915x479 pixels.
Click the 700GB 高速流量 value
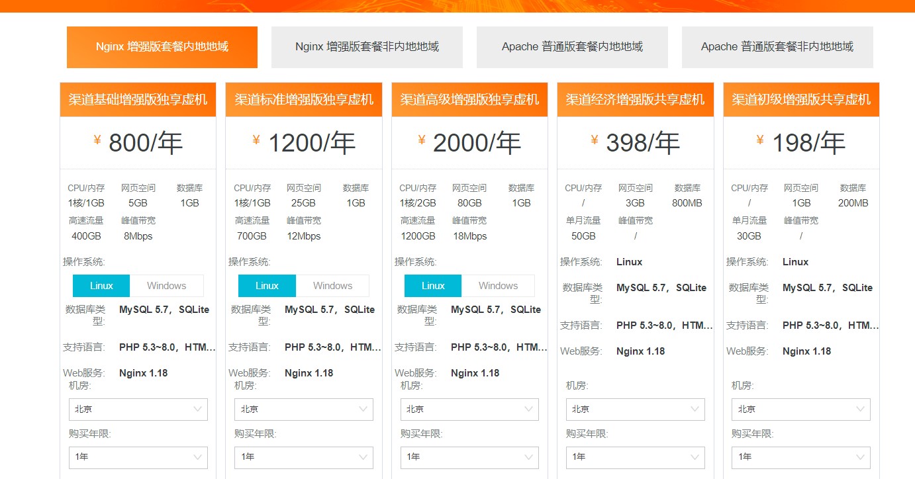252,236
